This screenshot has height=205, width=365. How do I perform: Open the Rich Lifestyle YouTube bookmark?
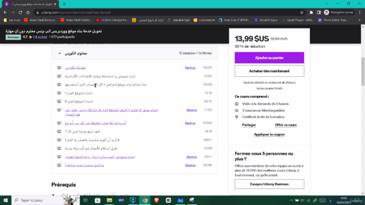(112, 20)
